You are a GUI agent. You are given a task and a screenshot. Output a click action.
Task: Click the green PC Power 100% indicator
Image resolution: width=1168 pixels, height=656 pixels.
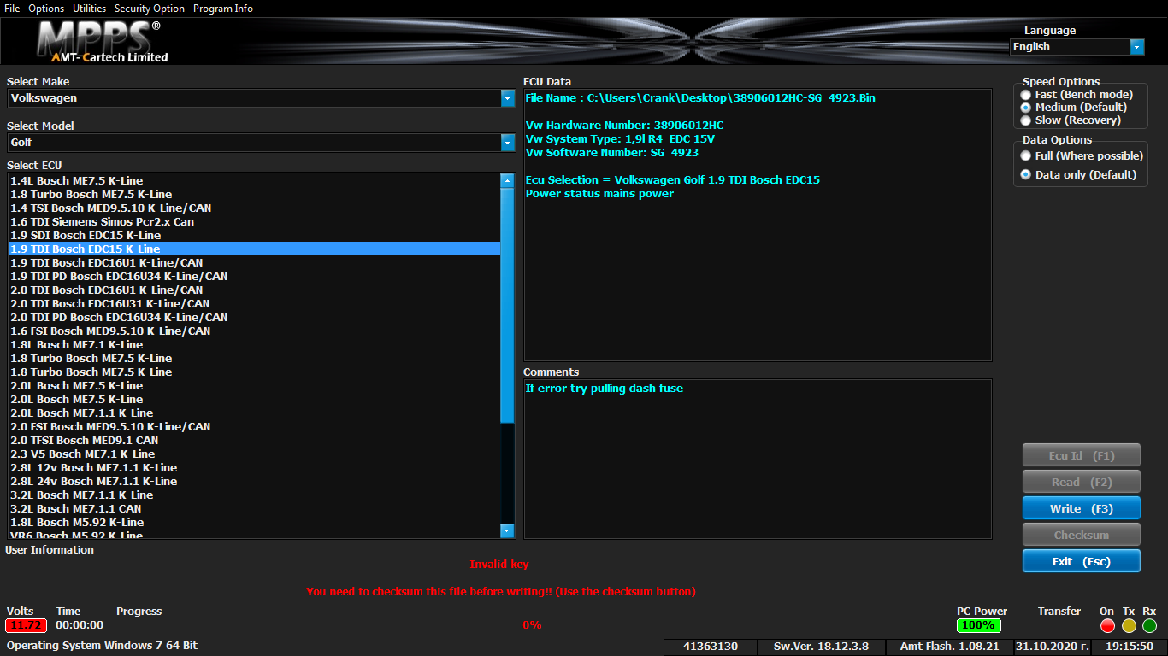[x=978, y=625]
